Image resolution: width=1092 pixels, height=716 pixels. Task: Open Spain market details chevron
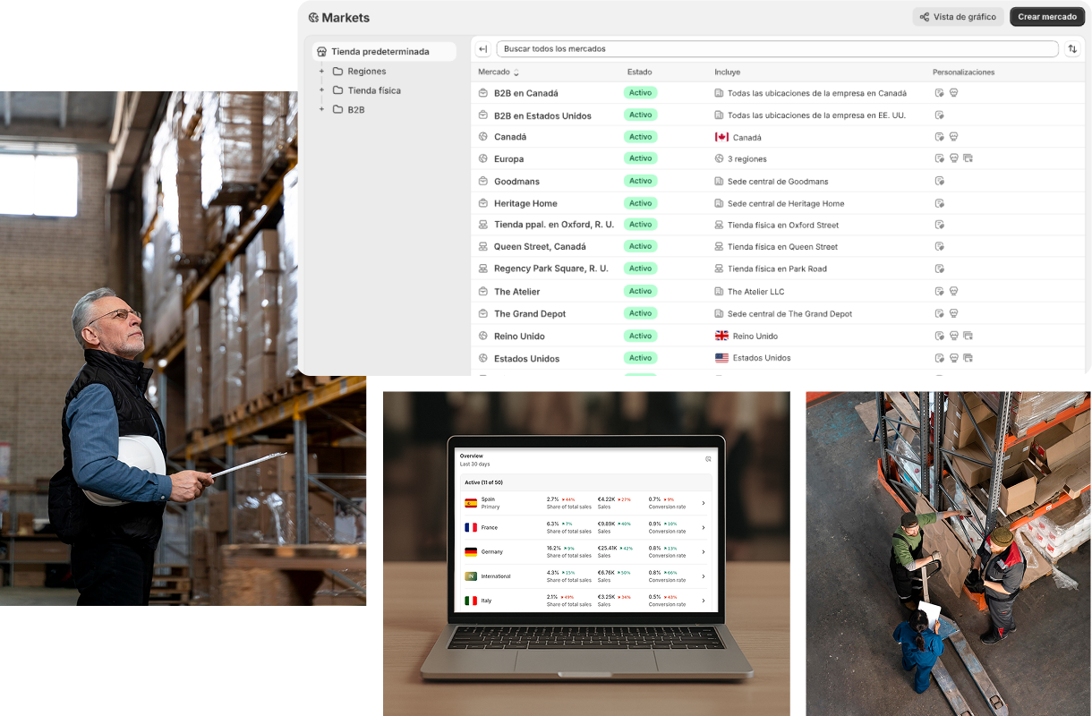pyautogui.click(x=703, y=503)
